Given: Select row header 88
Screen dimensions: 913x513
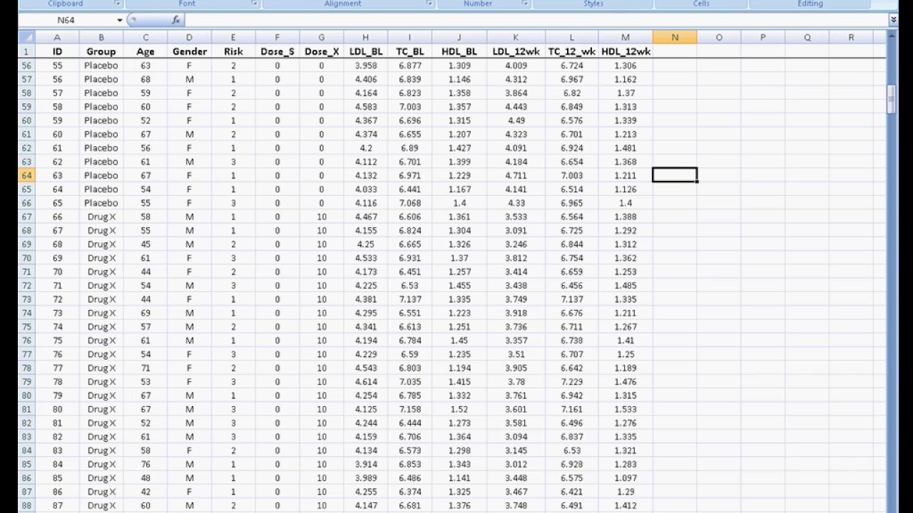Looking at the screenshot, I should point(26,506).
